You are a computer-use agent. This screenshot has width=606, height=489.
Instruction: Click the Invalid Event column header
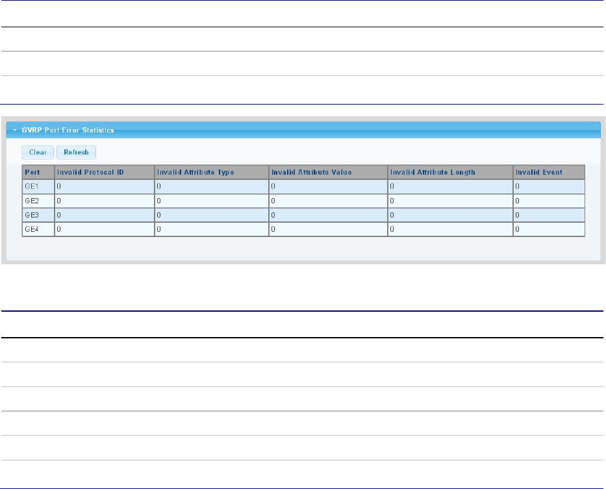[549, 172]
